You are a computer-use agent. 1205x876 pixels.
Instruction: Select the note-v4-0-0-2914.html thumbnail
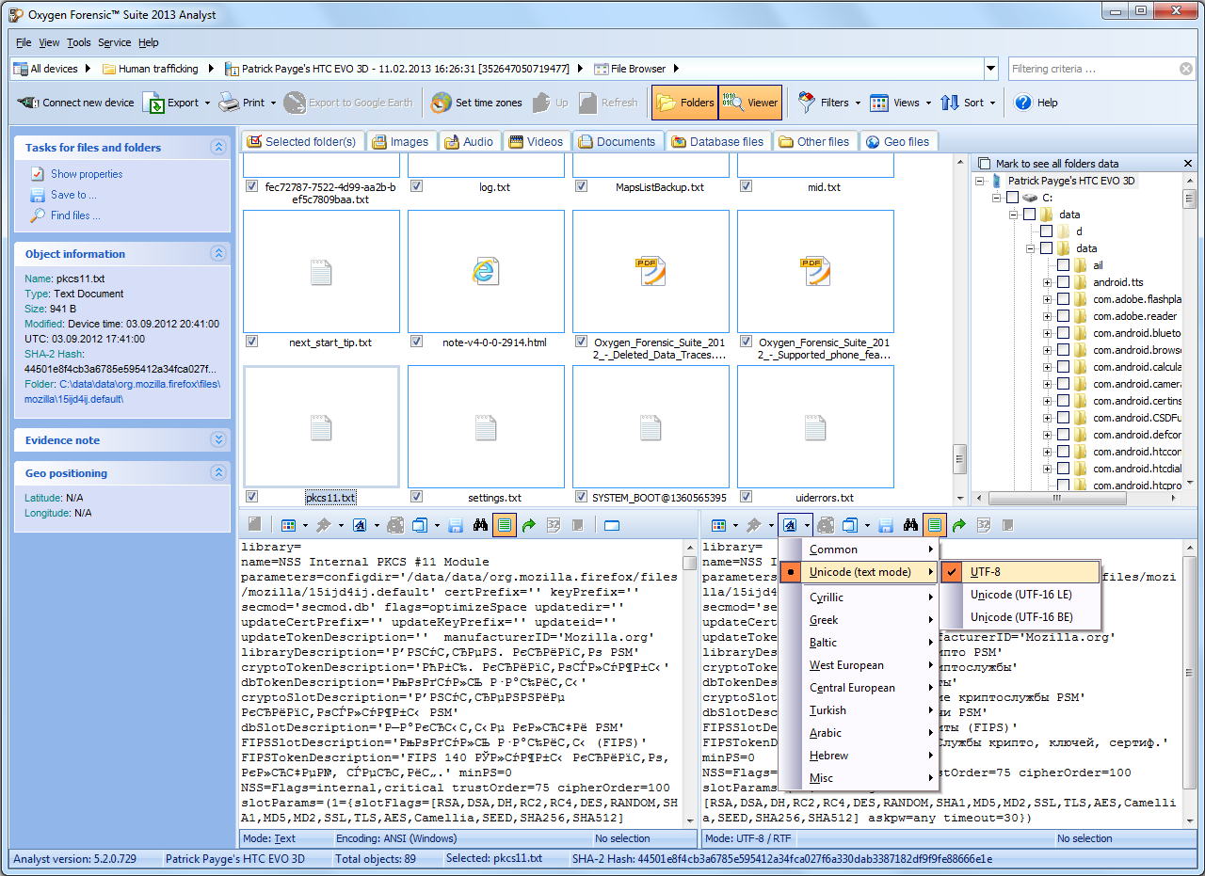click(x=486, y=272)
